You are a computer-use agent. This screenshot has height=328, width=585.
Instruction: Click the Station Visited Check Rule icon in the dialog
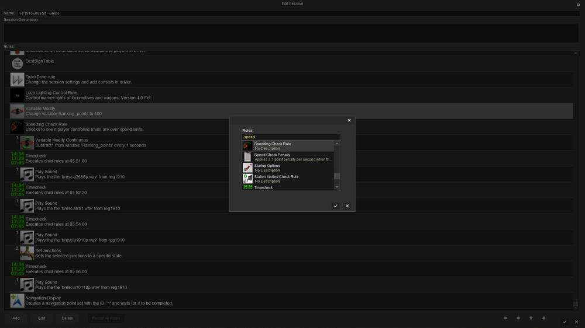pos(247,179)
